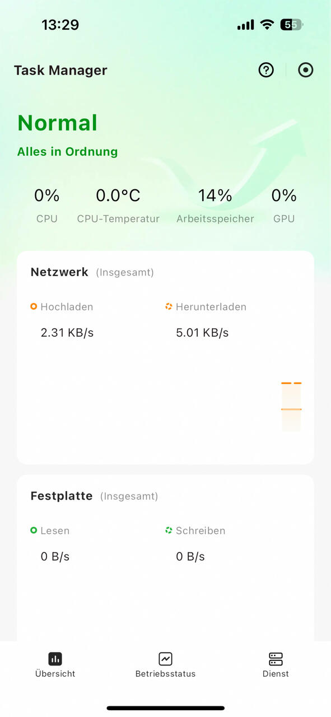The width and height of the screenshot is (331, 717).
Task: Tap the orange network traffic graph
Action: click(x=291, y=407)
